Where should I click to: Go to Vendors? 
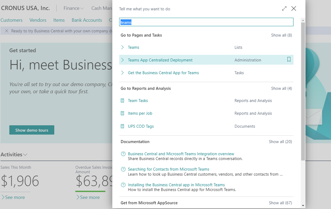click(38, 20)
